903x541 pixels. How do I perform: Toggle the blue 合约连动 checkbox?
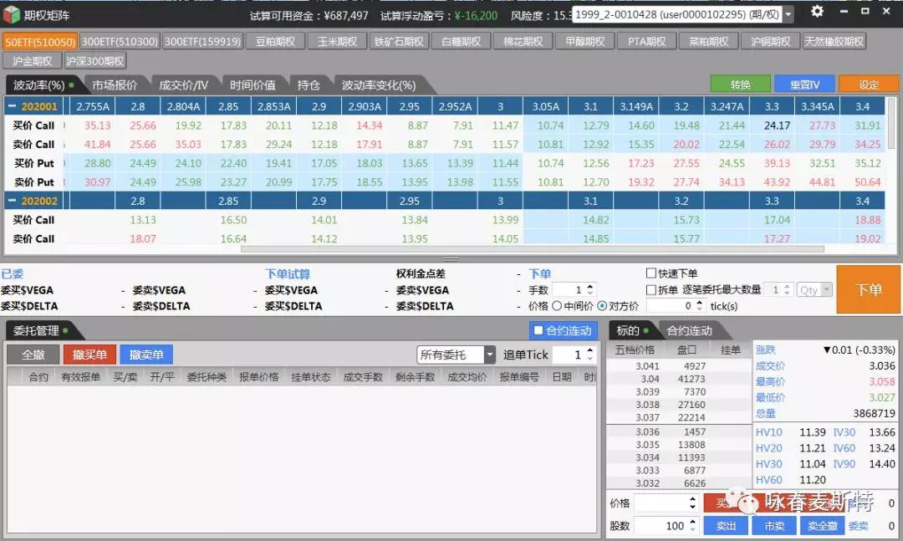(538, 330)
